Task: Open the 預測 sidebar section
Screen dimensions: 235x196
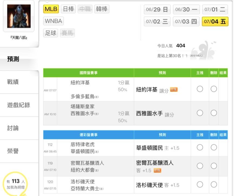Action: pyautogui.click(x=13, y=59)
